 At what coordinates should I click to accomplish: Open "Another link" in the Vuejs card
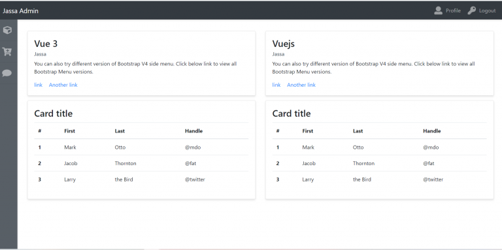[301, 85]
